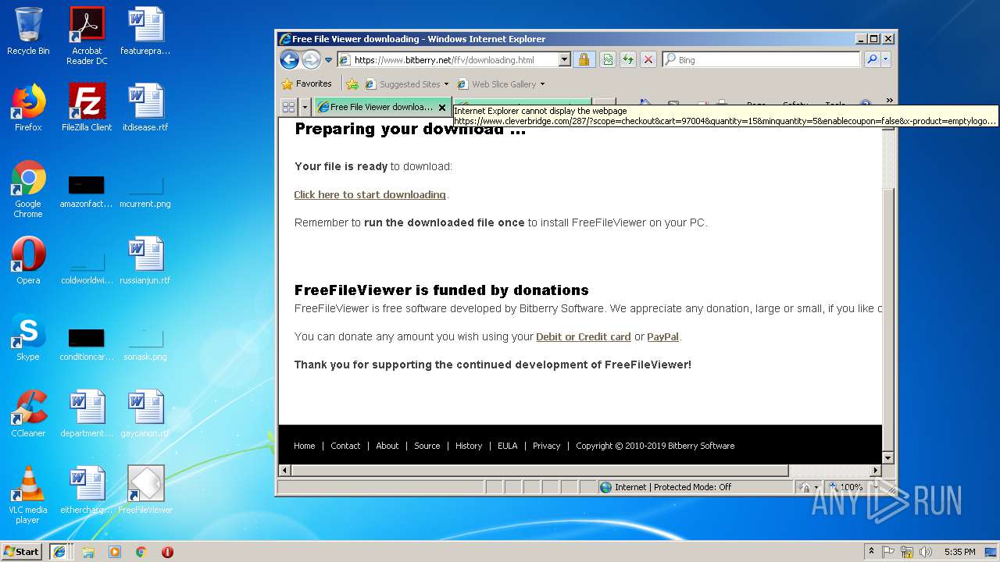Viewport: 1000px width, 562px height.
Task: Open recent pages dropdown arrow
Action: (329, 60)
